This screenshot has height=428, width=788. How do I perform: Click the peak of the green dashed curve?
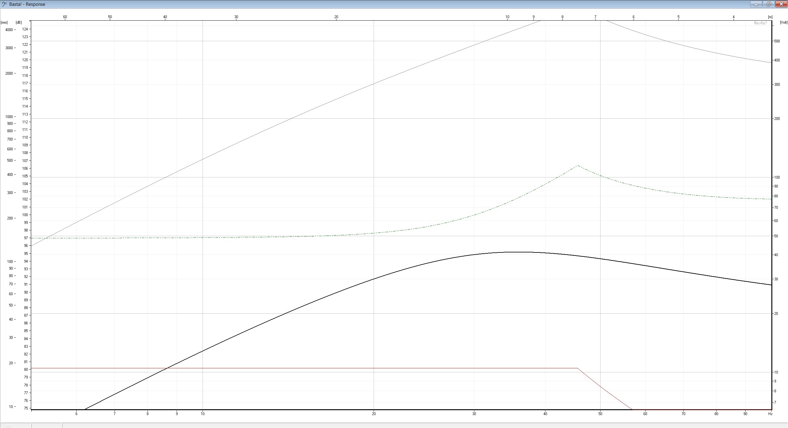click(577, 166)
